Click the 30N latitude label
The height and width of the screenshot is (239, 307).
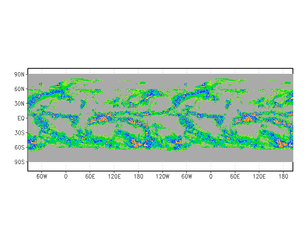point(20,103)
